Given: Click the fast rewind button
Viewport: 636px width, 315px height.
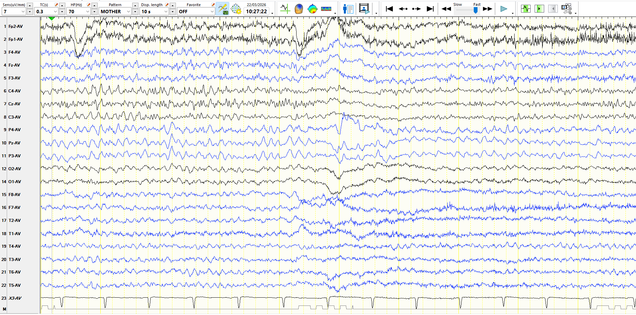Looking at the screenshot, I should tap(446, 9).
